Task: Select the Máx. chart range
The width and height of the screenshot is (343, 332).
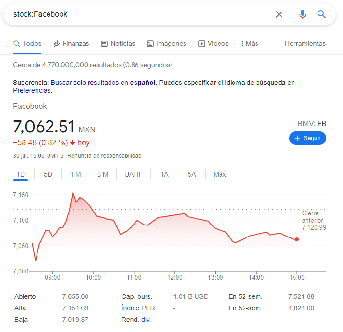Action: coord(220,174)
